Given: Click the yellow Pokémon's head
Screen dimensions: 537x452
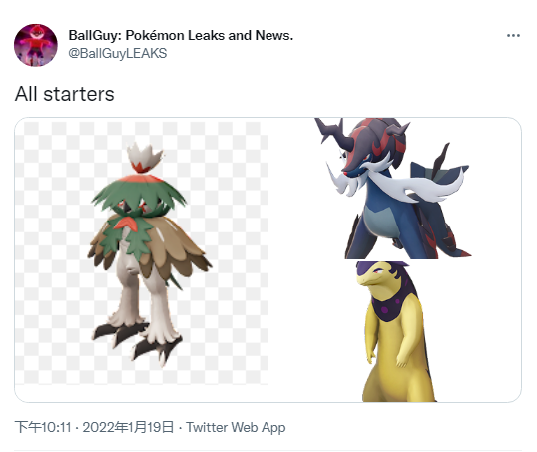Looking at the screenshot, I should (x=380, y=274).
